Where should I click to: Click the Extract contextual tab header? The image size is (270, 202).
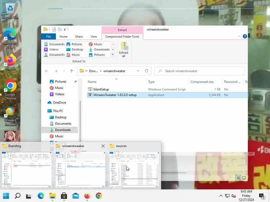pos(122,30)
